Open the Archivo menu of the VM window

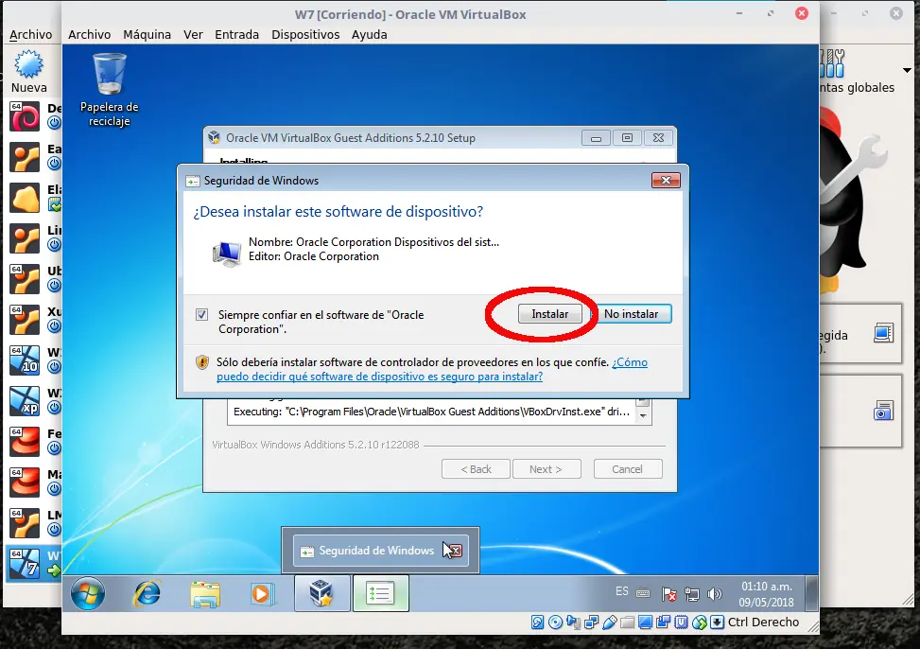89,35
